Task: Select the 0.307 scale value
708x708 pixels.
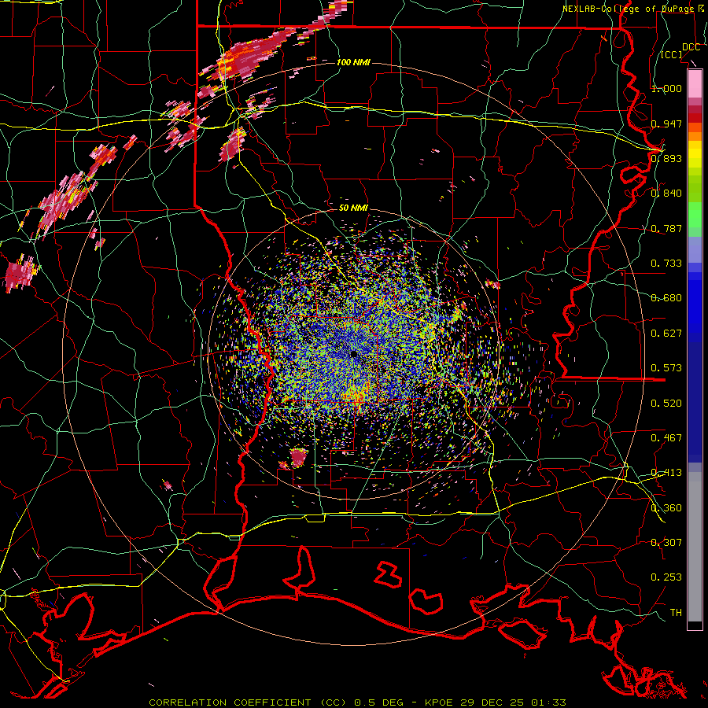Action: pos(666,543)
